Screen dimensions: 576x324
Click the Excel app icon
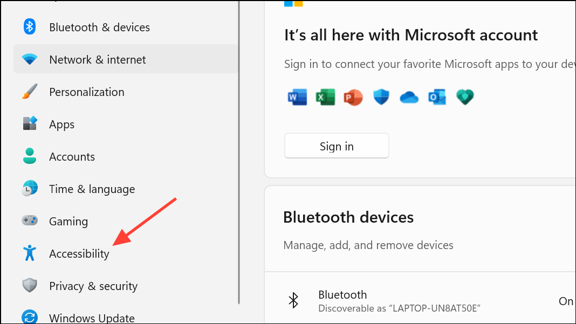(x=325, y=97)
